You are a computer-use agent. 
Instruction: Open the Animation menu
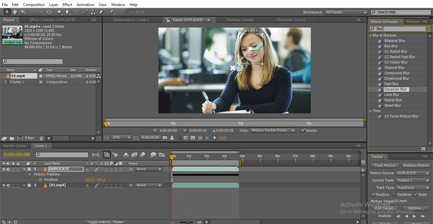click(x=85, y=5)
